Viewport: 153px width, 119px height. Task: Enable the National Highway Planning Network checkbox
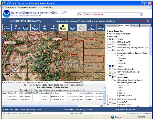[113, 47]
